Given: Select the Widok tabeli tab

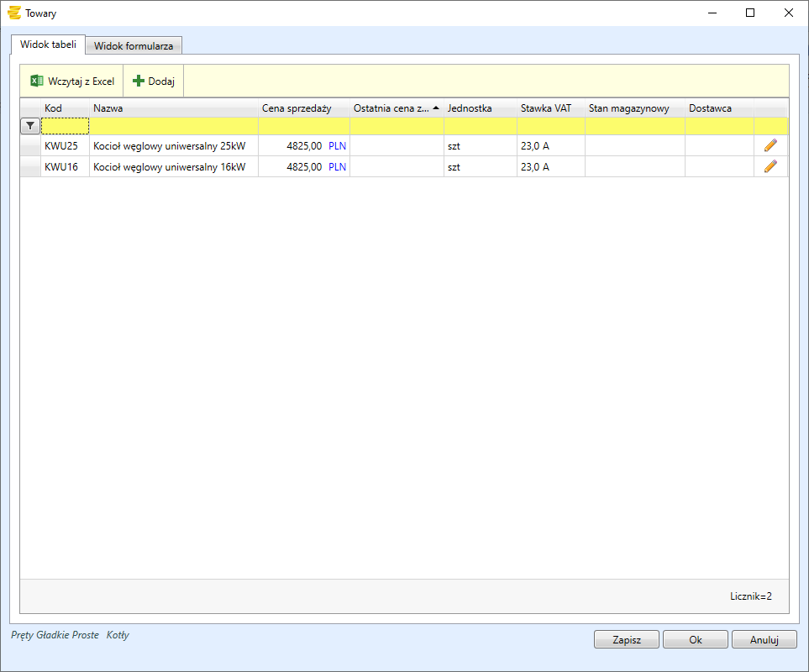Looking at the screenshot, I should tap(48, 45).
